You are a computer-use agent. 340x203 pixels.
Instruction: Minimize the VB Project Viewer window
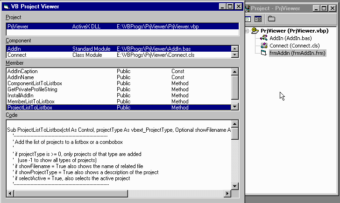pos(222,7)
